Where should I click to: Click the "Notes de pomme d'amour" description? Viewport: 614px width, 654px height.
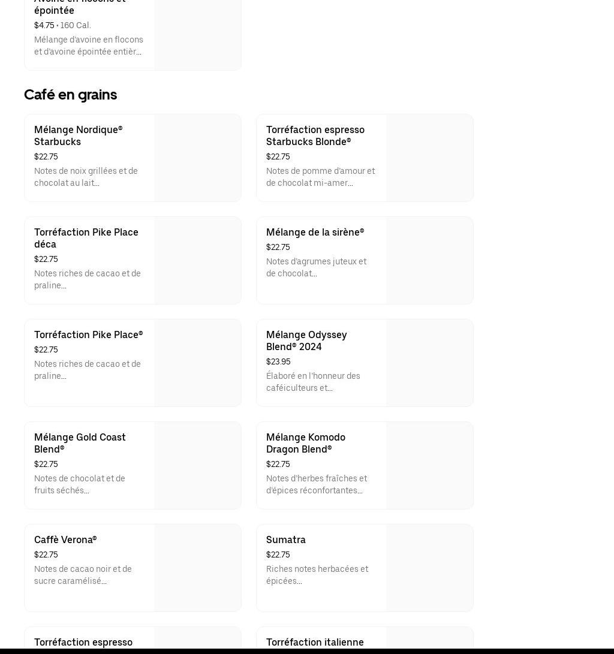(x=320, y=177)
